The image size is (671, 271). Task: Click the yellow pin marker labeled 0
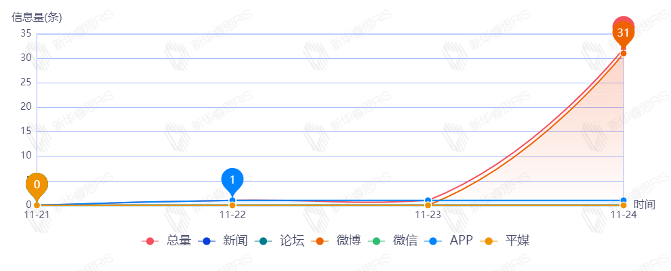37,184
